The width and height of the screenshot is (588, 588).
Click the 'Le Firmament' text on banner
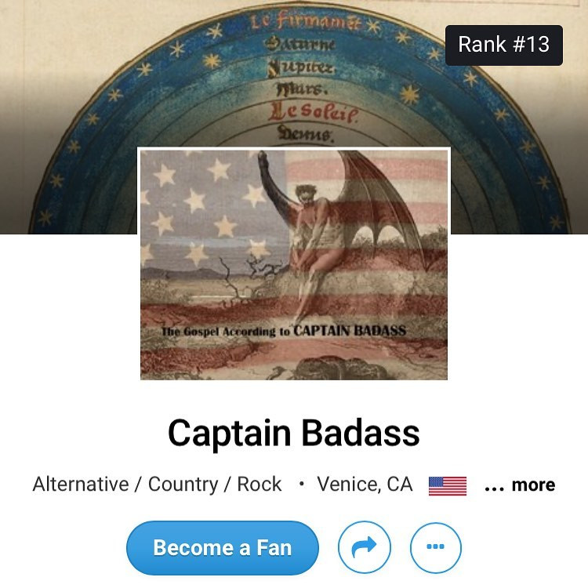(x=306, y=21)
